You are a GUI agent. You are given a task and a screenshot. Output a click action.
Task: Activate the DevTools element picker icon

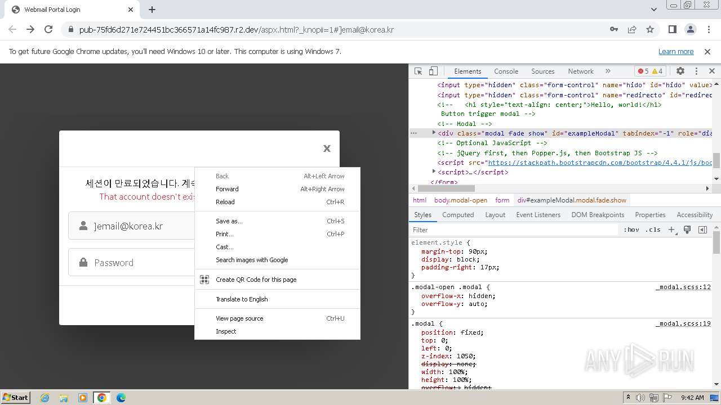[x=418, y=71]
